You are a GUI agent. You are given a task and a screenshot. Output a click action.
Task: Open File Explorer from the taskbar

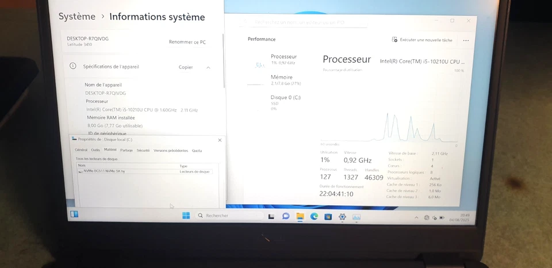[x=300, y=216]
